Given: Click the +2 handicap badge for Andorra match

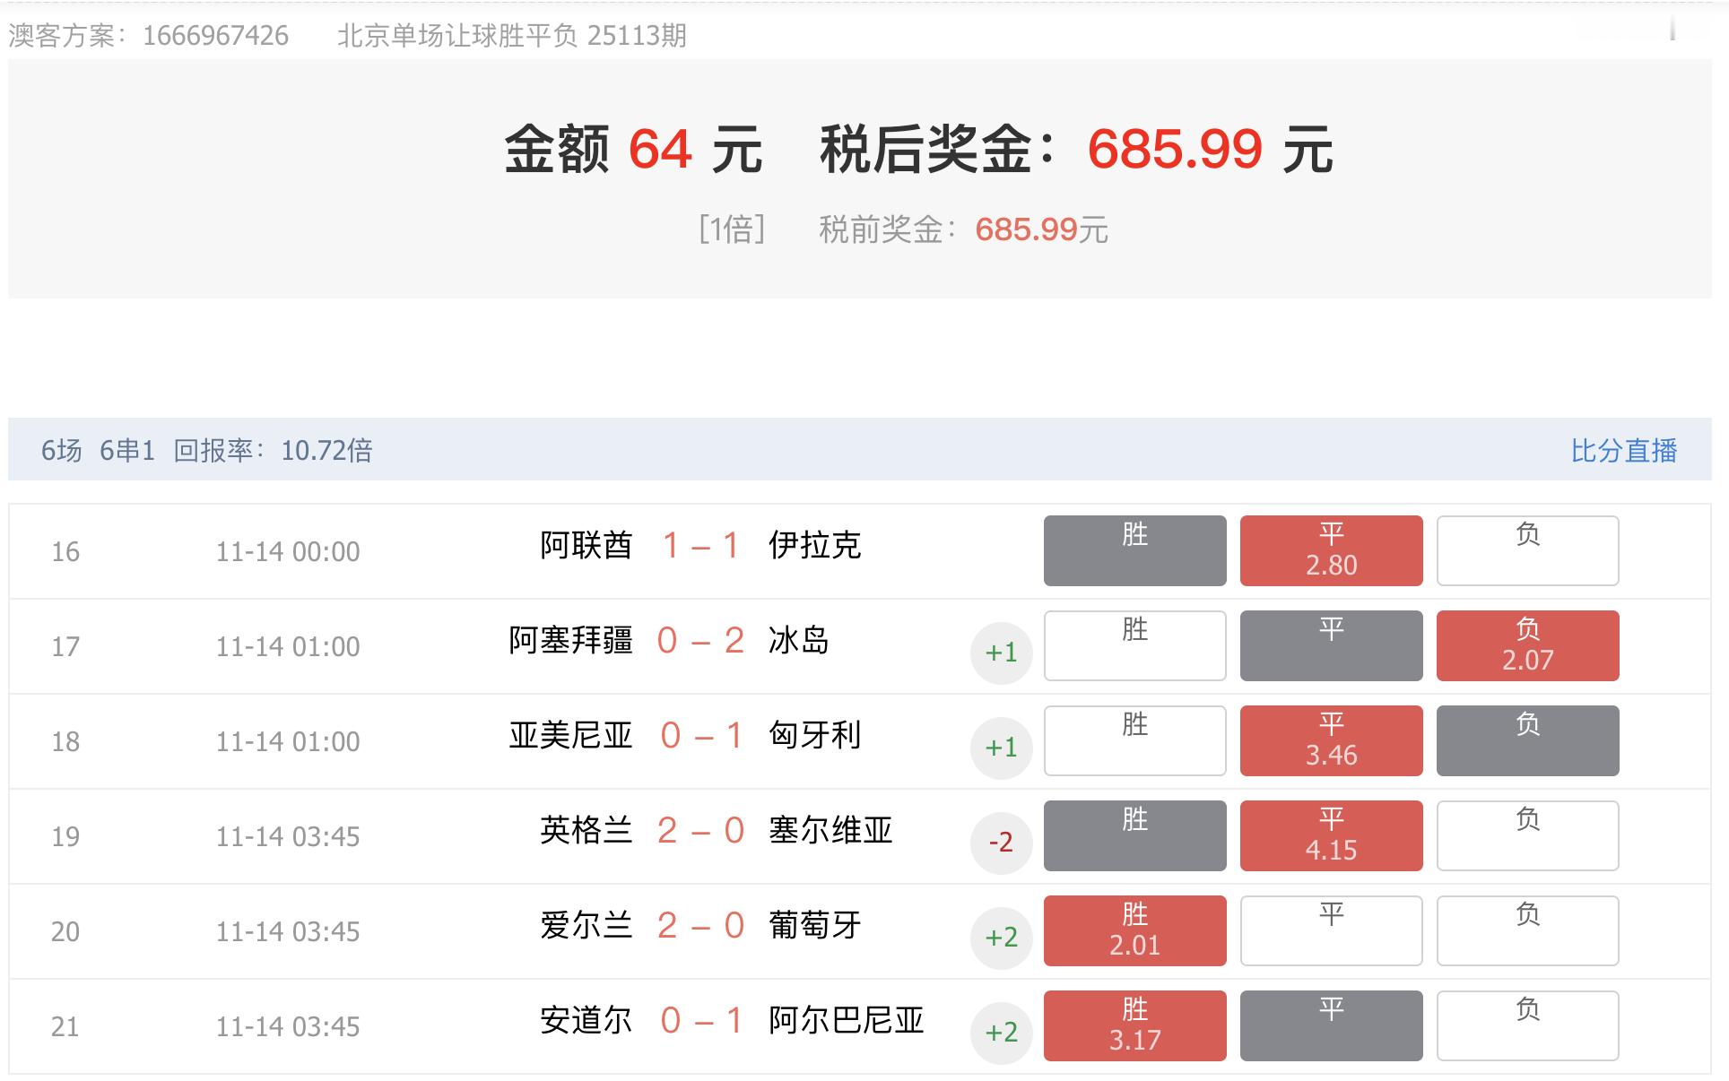Looking at the screenshot, I should pos(1002,1032).
